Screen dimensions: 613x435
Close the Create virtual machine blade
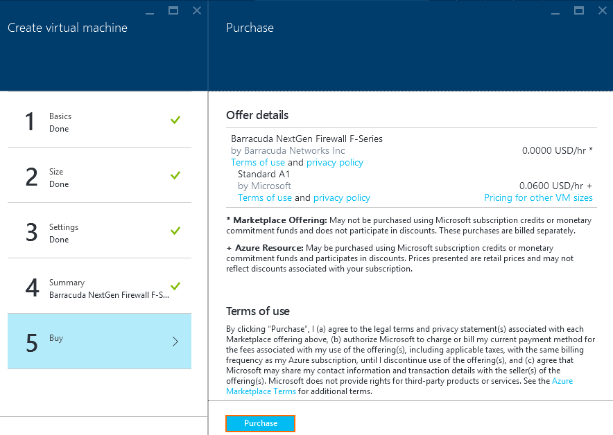pos(197,10)
